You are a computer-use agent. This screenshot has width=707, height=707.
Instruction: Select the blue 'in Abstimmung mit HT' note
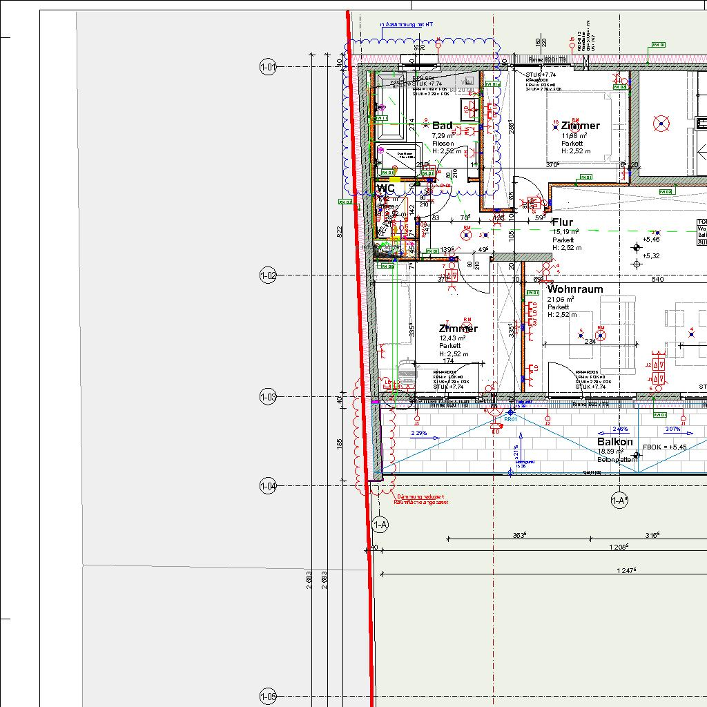(x=407, y=25)
